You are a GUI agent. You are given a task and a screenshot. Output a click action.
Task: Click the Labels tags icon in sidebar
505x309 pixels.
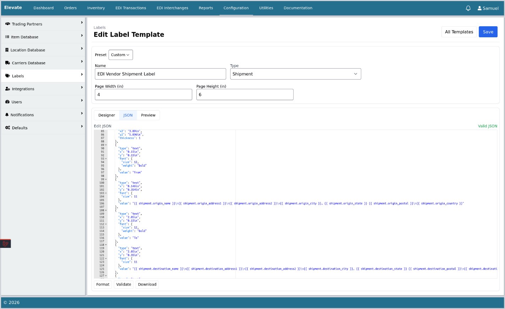[x=7, y=76]
